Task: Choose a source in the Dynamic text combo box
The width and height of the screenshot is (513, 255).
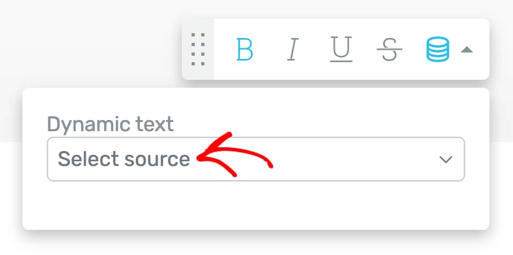Action: 256,159
